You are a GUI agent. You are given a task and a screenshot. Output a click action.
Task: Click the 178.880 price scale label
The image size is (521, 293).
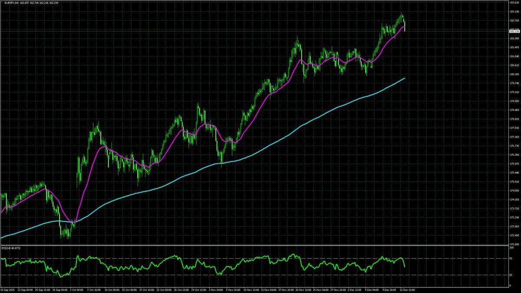514,101
